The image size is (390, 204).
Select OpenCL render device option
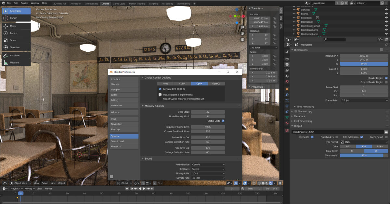point(216,84)
